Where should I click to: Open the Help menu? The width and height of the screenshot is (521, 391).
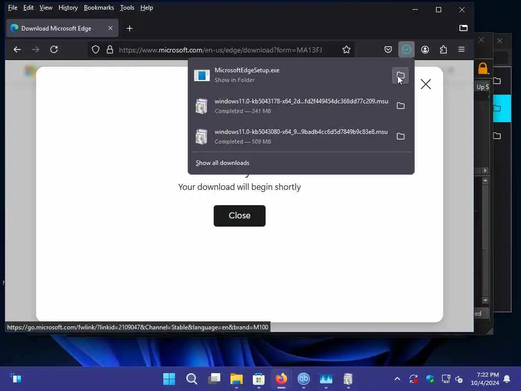click(147, 7)
